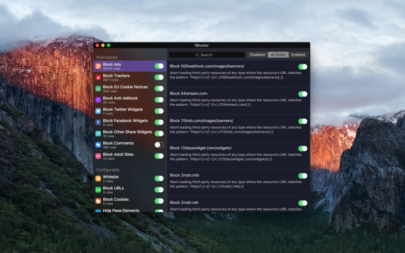
Task: Click rule title Block 04stream.com
Action: click(x=188, y=94)
